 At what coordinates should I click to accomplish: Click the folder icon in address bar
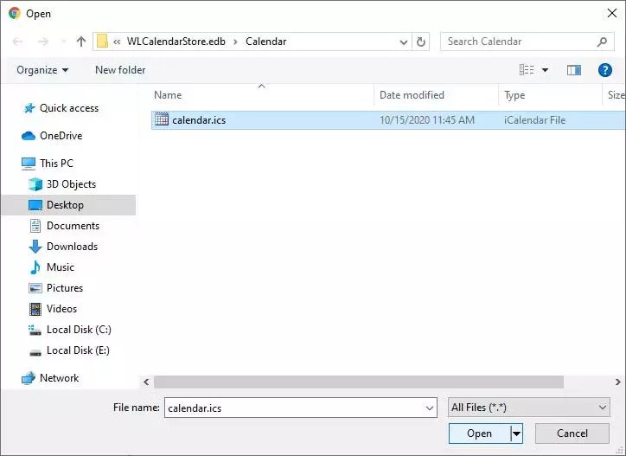[103, 42]
